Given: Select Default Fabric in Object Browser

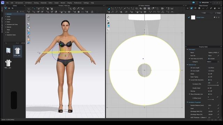Looking at the screenshot, I should coord(200,17).
